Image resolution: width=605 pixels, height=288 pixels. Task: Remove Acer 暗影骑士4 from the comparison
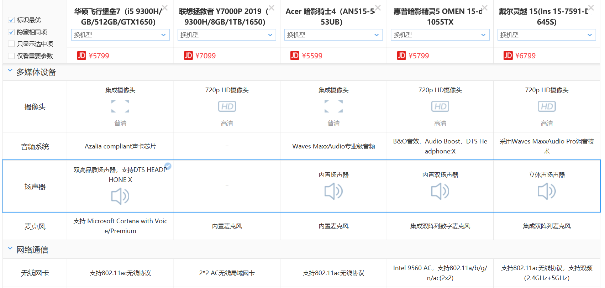(x=378, y=7)
